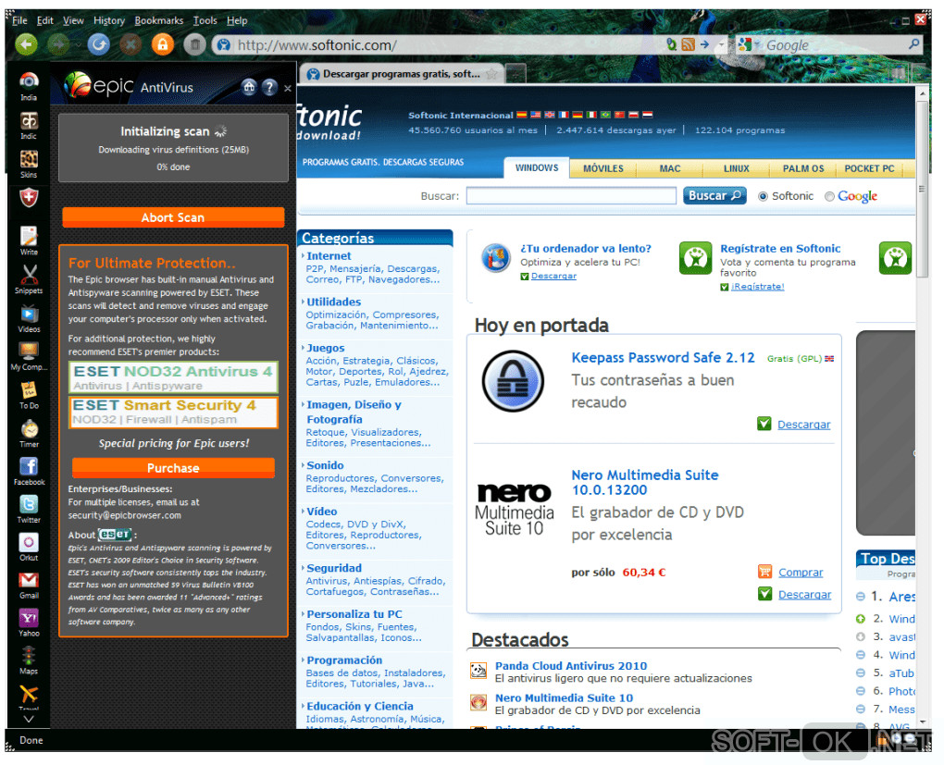This screenshot has width=944, height=765.
Task: Open India sidebar widget
Action: [29, 86]
